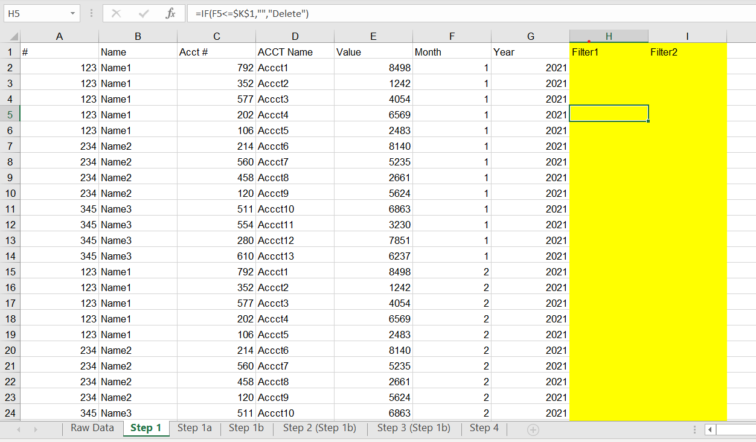The image size is (756, 442).
Task: Select the column B header
Action: [138, 36]
